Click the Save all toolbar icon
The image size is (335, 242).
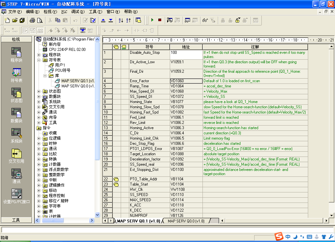[22, 20]
